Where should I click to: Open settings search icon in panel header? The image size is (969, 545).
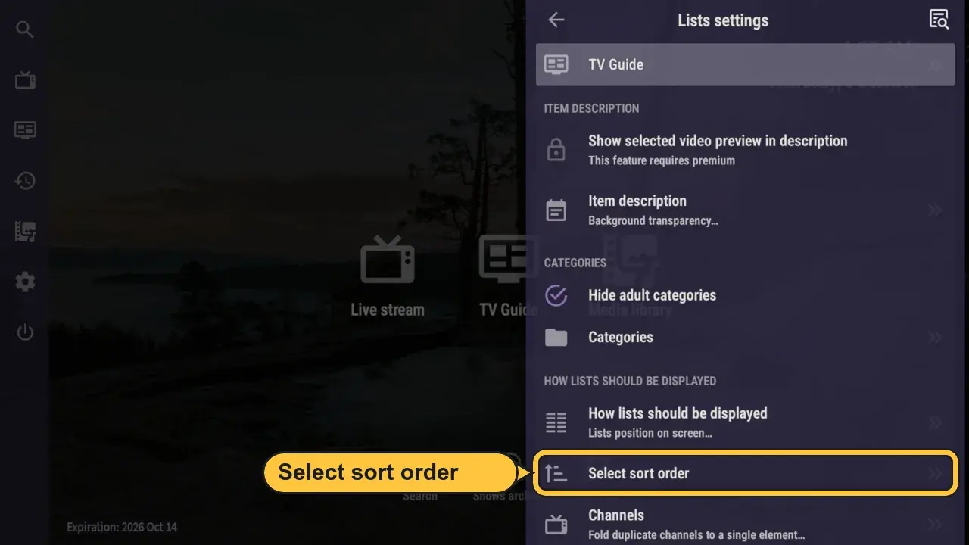point(939,20)
